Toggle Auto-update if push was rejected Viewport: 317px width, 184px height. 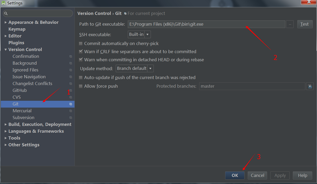coord(81,78)
